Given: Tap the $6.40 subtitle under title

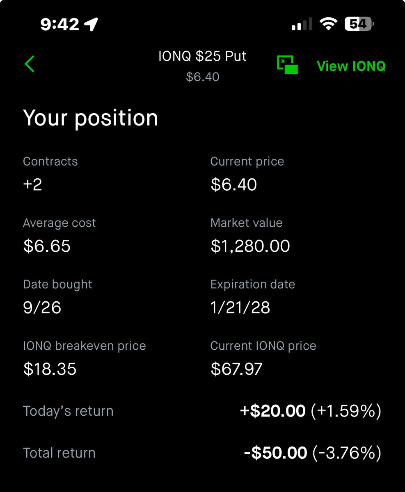Looking at the screenshot, I should tap(203, 77).
